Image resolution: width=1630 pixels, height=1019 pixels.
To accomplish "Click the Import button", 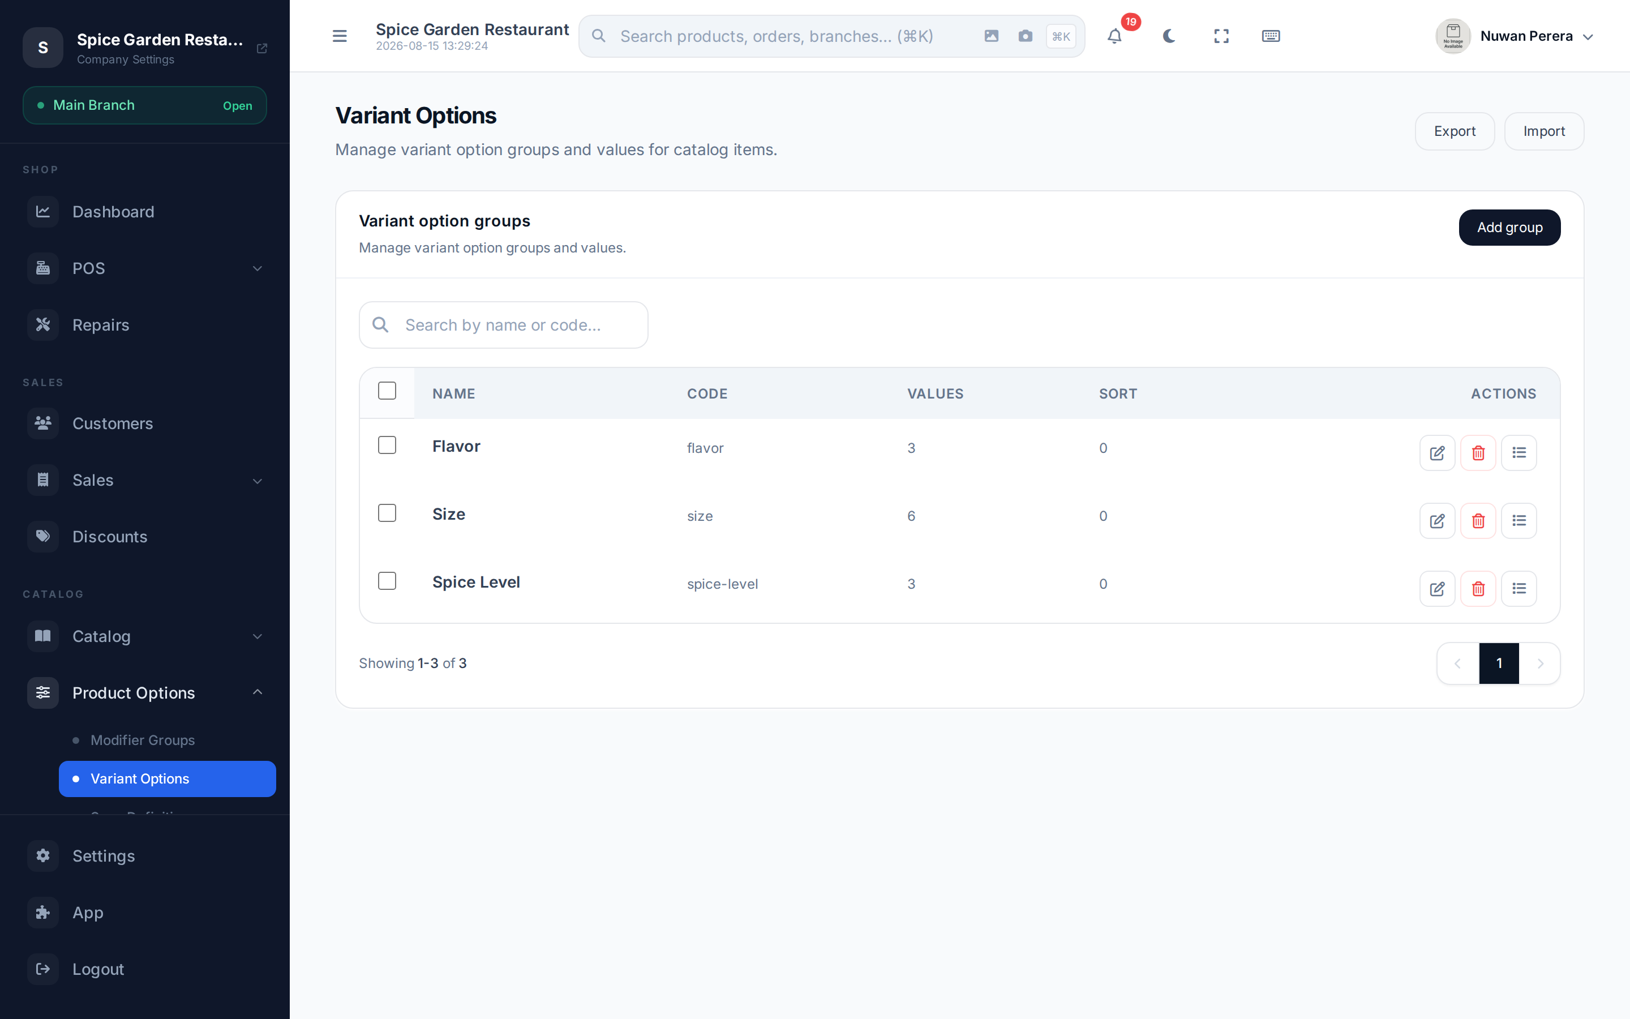I will pos(1544,131).
